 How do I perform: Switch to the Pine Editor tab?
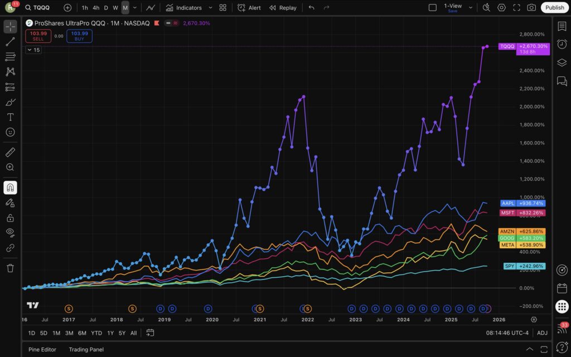point(42,349)
